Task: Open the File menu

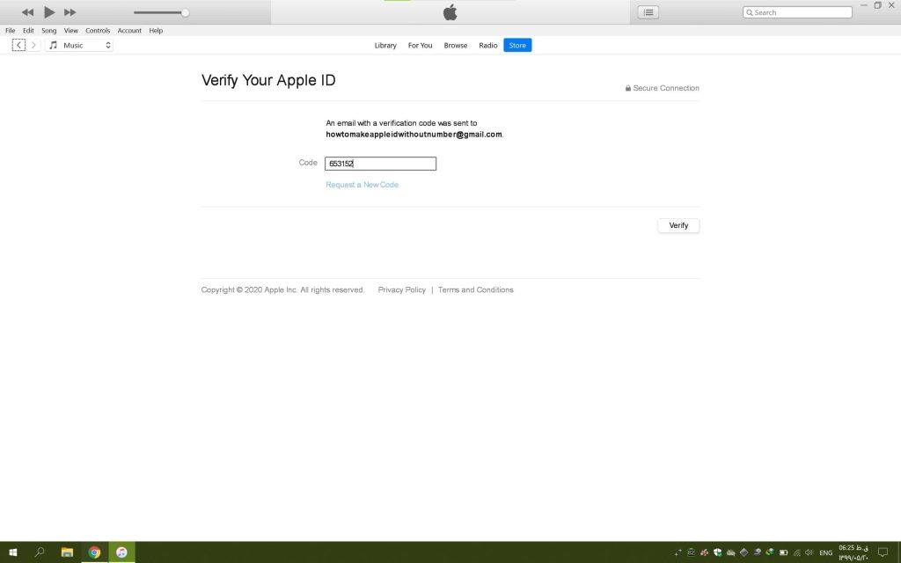Action: pyautogui.click(x=11, y=31)
